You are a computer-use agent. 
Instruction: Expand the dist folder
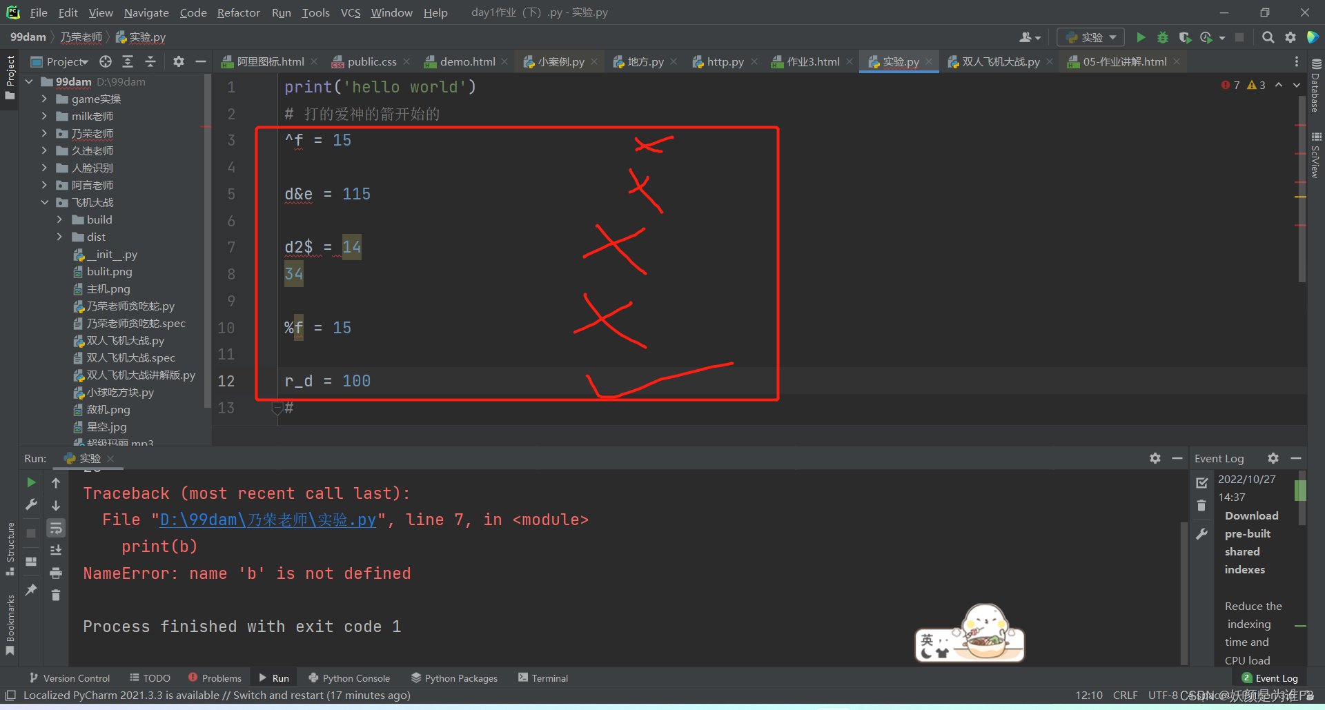59,237
